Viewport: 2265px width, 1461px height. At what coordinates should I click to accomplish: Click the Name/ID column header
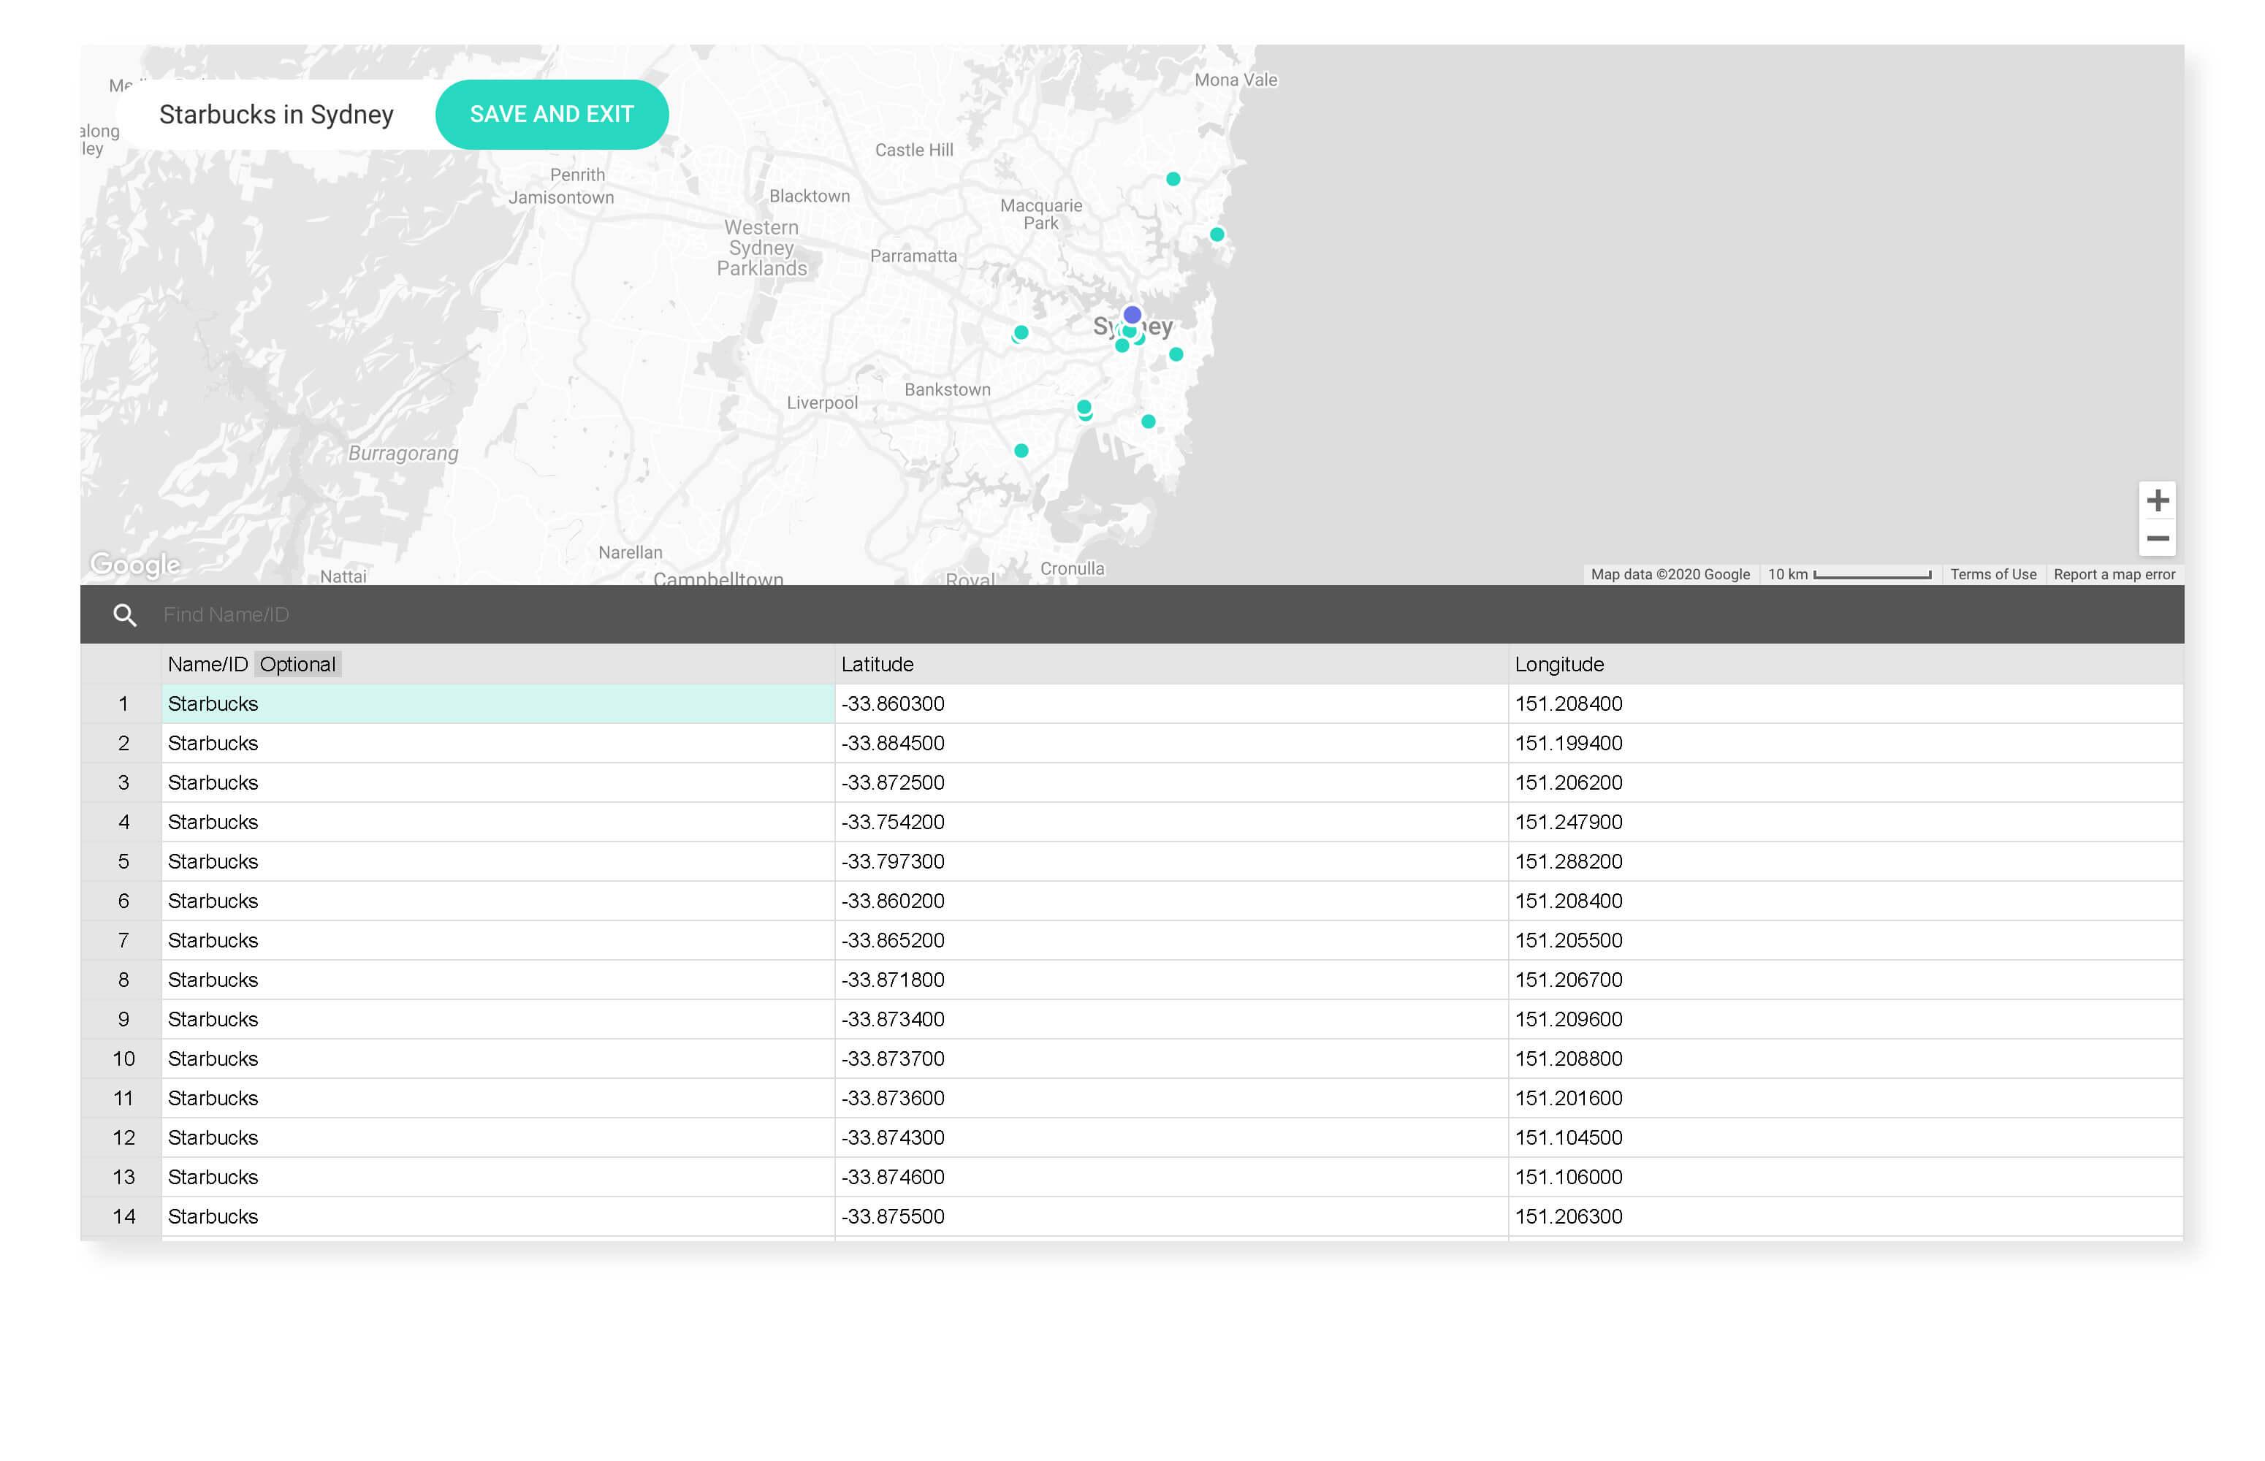[498, 664]
